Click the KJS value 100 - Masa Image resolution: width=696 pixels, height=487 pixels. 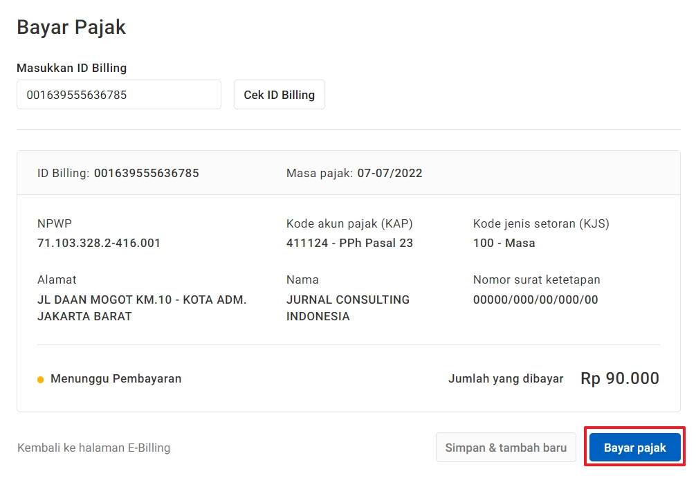tap(504, 243)
